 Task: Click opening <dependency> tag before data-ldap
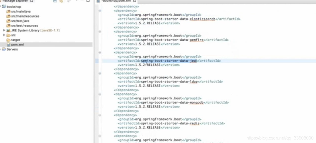coord(125,73)
